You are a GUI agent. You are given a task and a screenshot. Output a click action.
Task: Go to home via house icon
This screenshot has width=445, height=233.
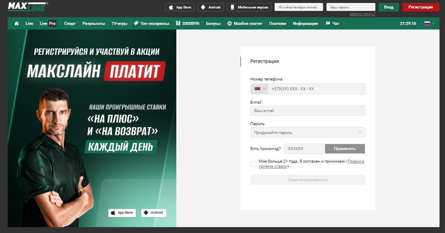(x=16, y=24)
